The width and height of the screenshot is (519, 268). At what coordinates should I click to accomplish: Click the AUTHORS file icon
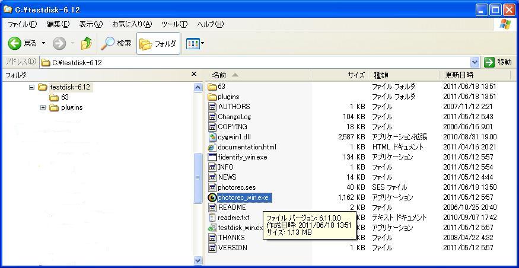(212, 107)
